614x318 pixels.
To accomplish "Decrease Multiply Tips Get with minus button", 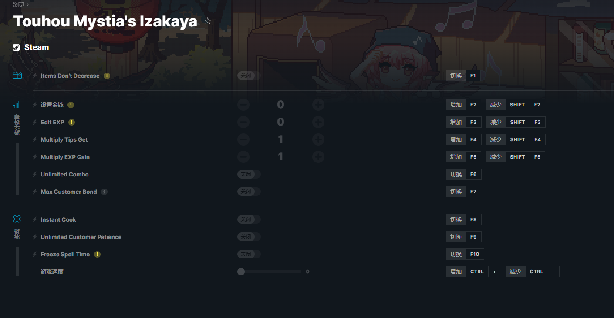I will point(243,139).
